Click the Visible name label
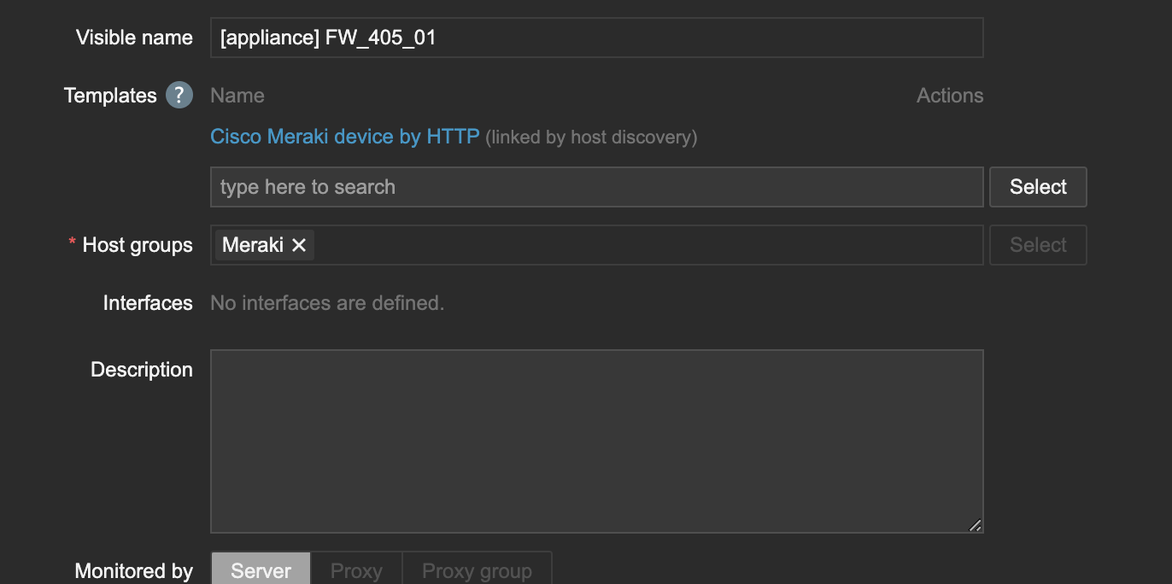Screen dimensions: 1172x584 tap(134, 38)
